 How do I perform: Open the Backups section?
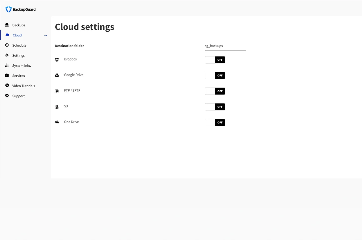[18, 25]
